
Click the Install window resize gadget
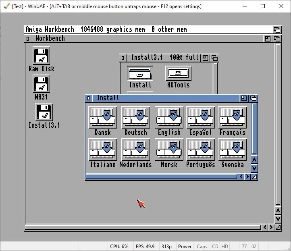[x=254, y=177]
